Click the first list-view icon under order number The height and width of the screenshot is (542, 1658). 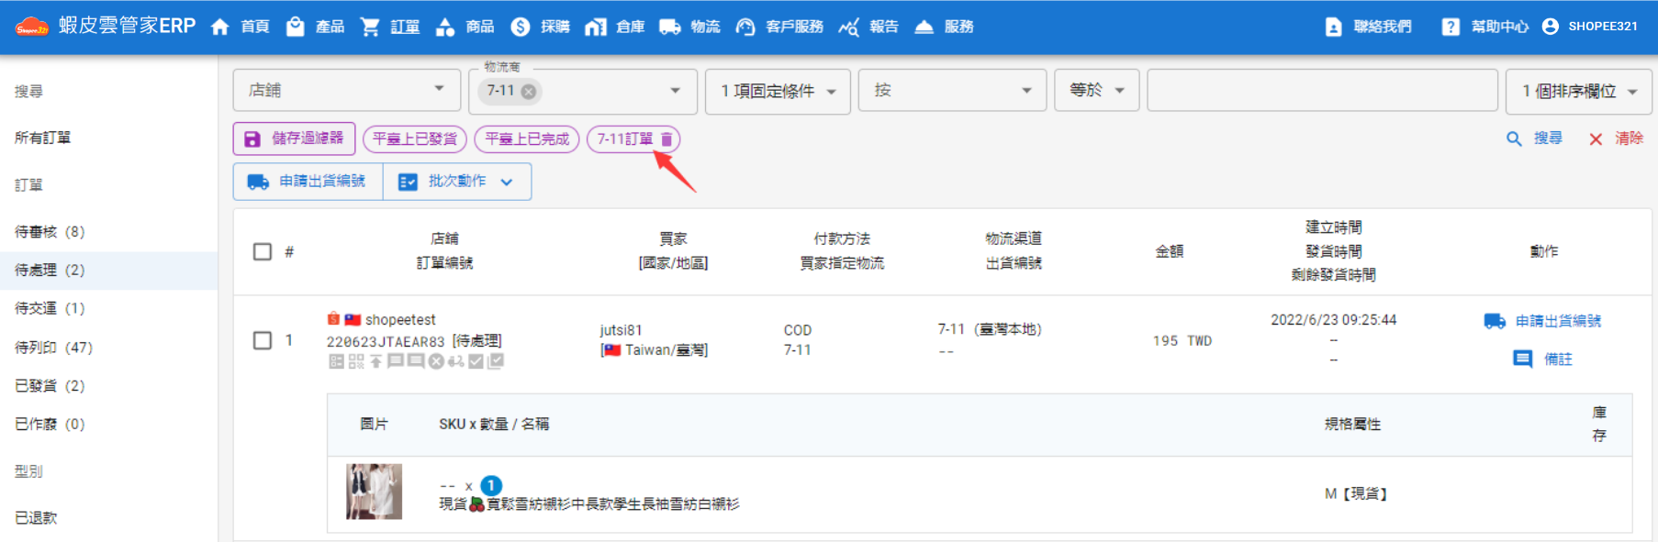pos(336,361)
